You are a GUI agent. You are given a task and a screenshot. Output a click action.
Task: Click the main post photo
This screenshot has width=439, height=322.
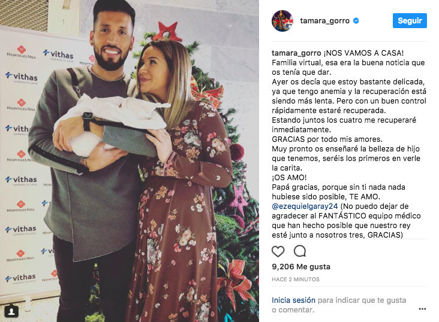(130, 161)
